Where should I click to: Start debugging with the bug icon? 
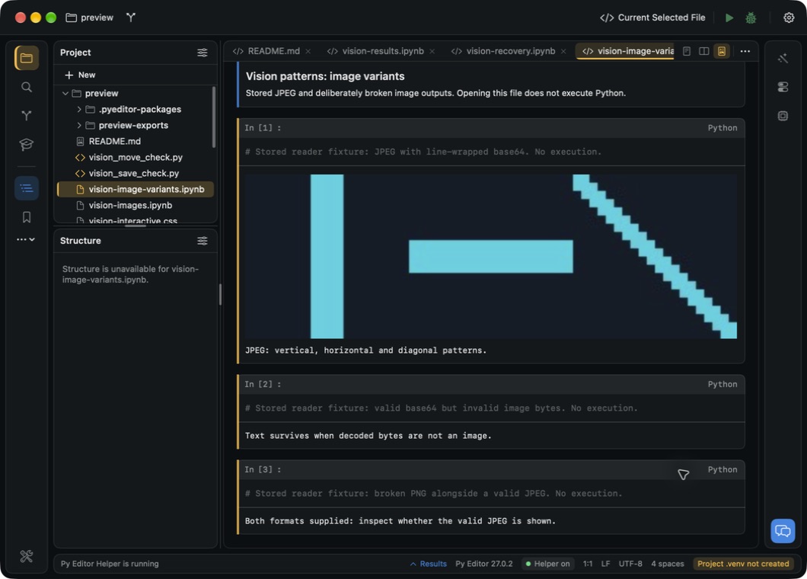click(751, 18)
